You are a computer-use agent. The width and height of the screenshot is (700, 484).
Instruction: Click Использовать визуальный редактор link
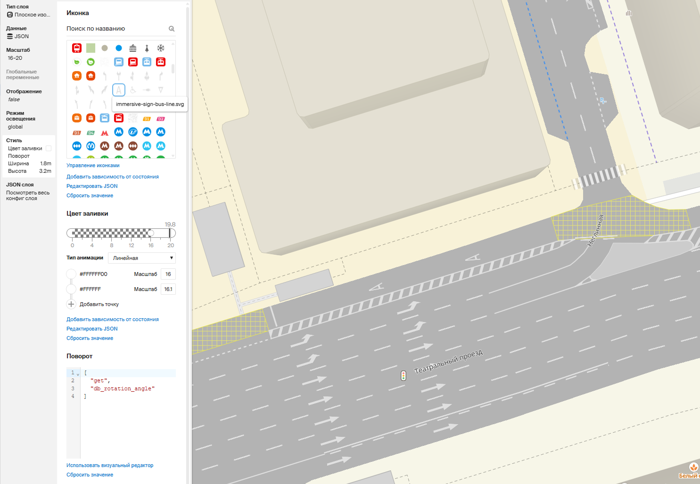(110, 465)
